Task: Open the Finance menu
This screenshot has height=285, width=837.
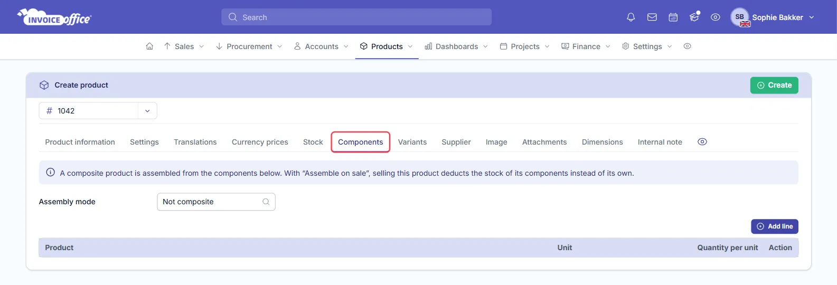Action: (x=586, y=46)
